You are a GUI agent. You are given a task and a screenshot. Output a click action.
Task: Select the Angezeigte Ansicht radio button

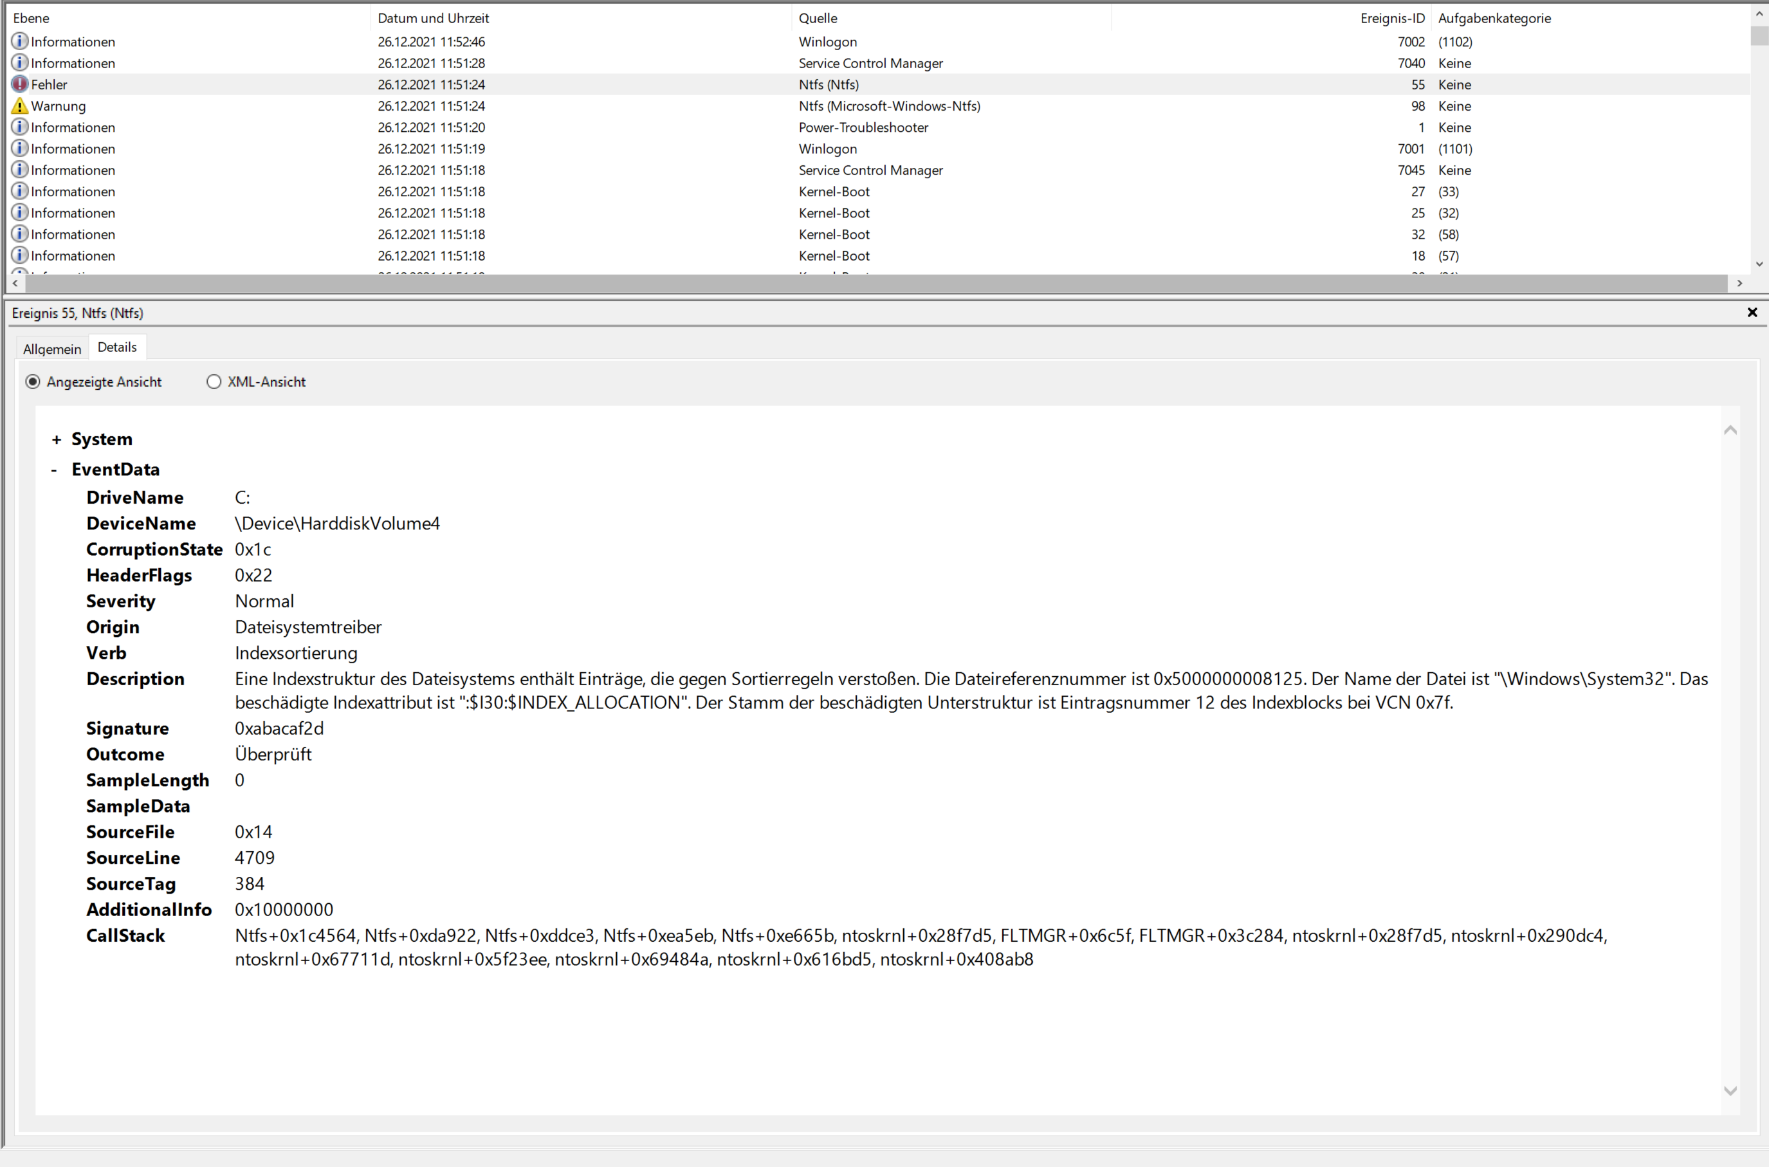click(x=33, y=381)
